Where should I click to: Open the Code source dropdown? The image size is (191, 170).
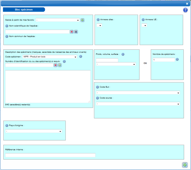point(138,104)
